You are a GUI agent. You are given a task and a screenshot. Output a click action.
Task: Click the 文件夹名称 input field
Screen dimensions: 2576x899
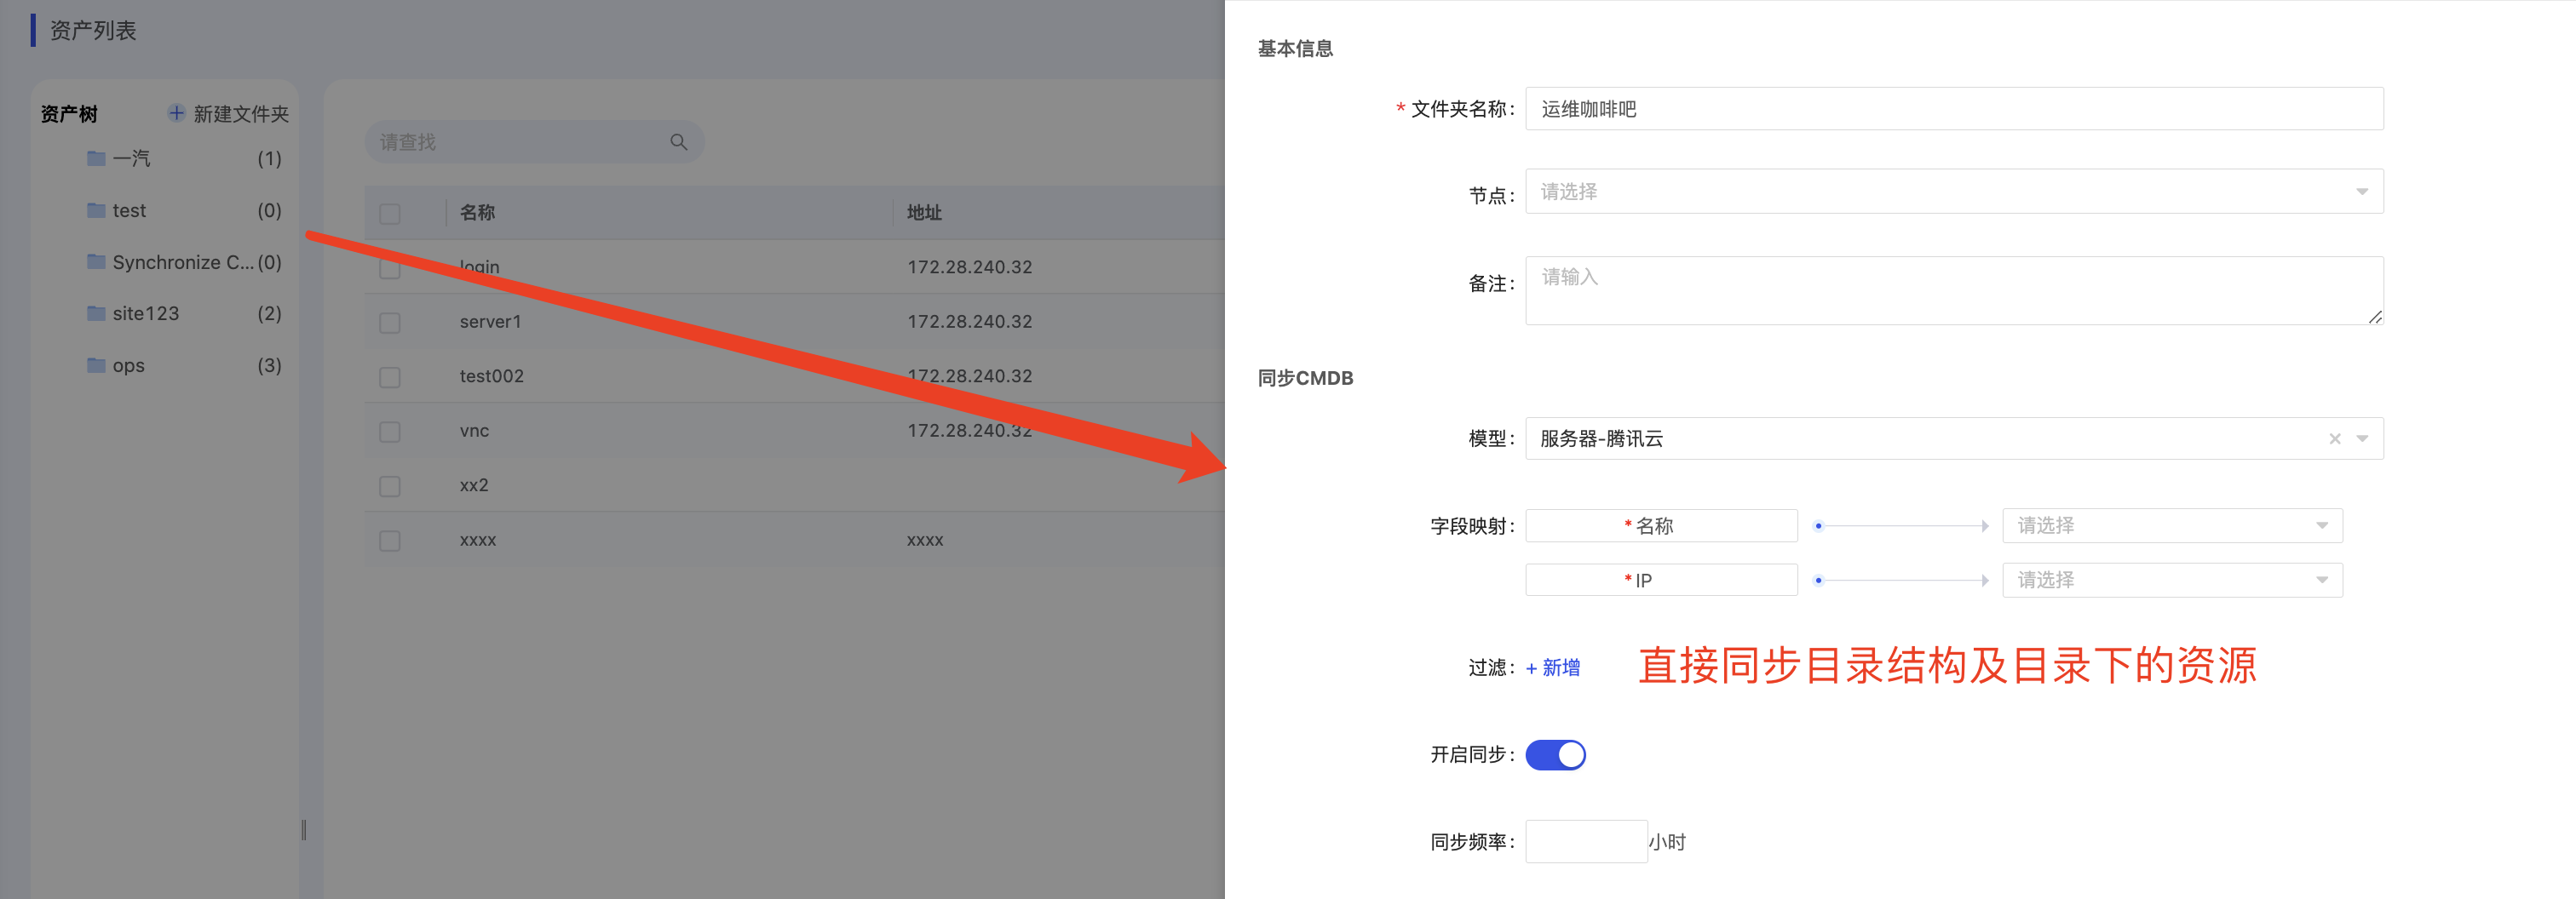pos(1954,109)
